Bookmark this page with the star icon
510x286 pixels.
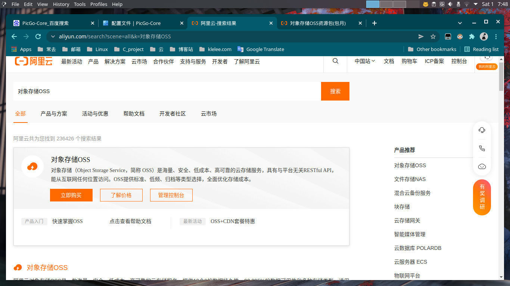click(433, 36)
